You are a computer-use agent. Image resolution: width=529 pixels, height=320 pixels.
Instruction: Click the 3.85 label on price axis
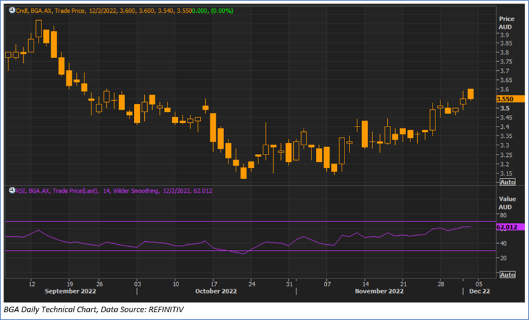(506, 43)
